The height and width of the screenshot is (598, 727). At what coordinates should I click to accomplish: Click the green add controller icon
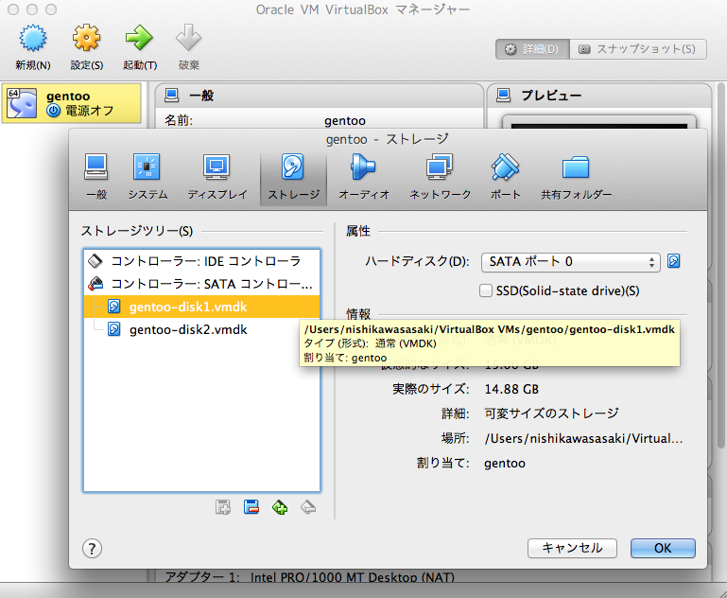click(280, 507)
